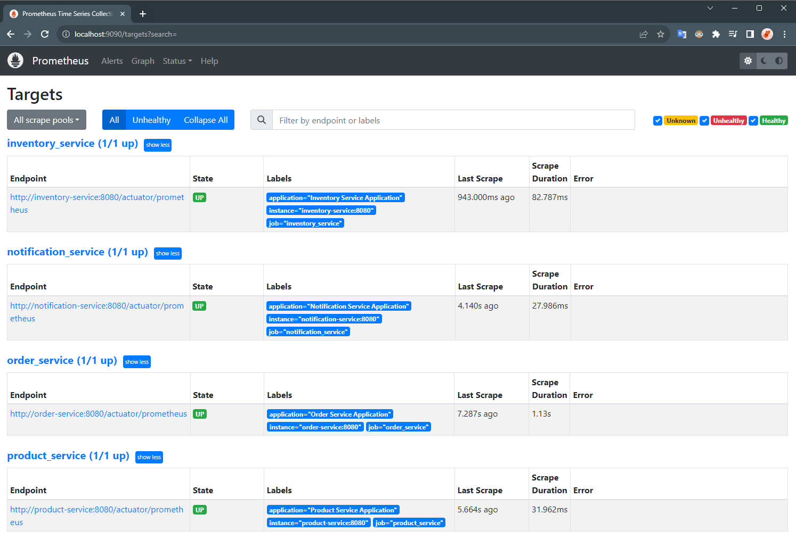Image resolution: width=796 pixels, height=548 pixels.
Task: Toggle the Unhealthy state checkbox
Action: pos(704,121)
